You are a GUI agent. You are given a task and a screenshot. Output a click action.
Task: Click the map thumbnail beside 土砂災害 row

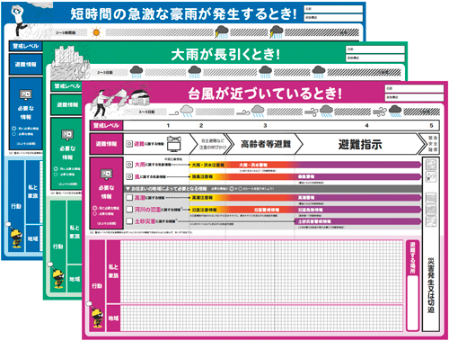click(x=431, y=221)
